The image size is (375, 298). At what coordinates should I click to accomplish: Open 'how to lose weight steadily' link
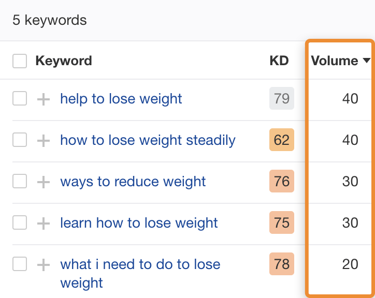[148, 140]
